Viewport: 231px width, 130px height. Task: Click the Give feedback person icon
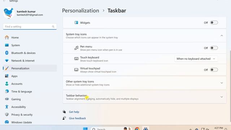tap(64, 118)
